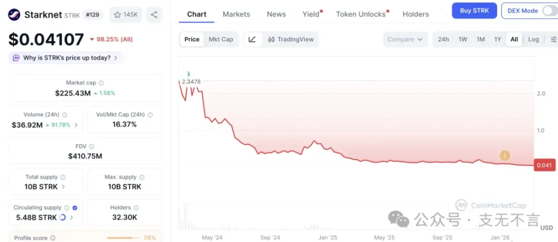
Task: Open TradingView candlestick chart view
Action: [290, 39]
